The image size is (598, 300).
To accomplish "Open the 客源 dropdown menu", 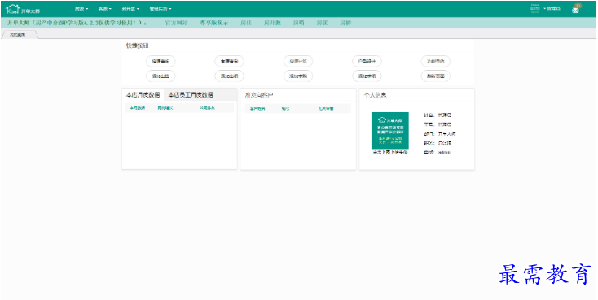I will click(104, 9).
